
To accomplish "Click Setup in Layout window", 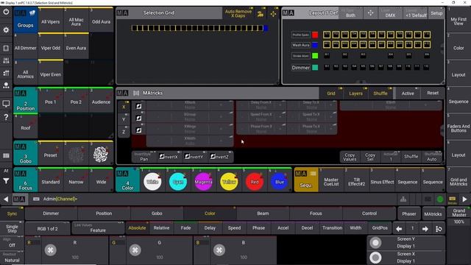I will tap(436, 13).
